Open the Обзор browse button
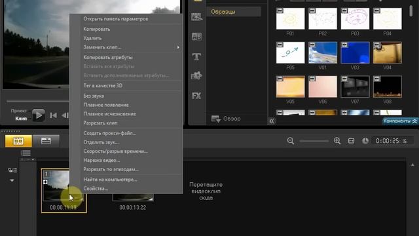Image resolution: width=419 pixels, height=236 pixels. click(226, 119)
